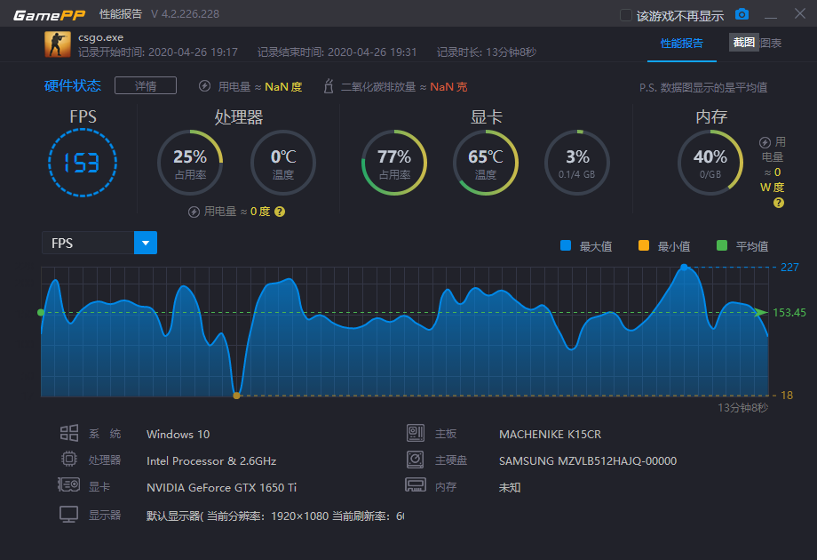
Task: Click the 记录结束时间 2020-04-26 19:31 text
Action: click(337, 52)
